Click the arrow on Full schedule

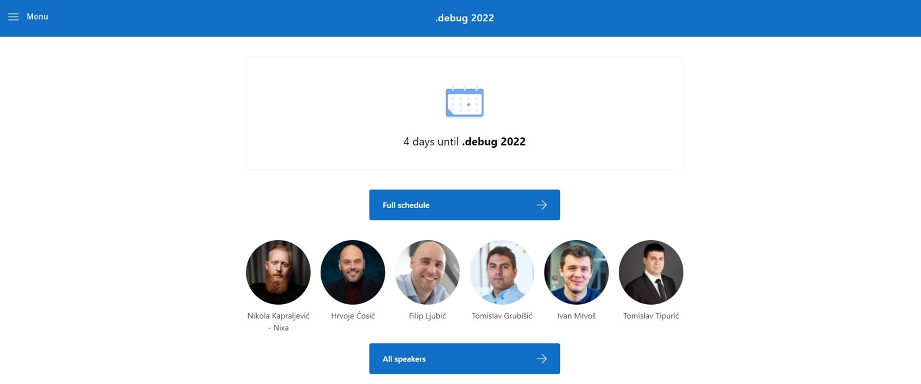(542, 205)
